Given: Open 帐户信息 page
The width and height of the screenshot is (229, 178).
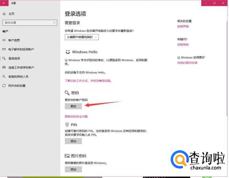Looking at the screenshot, I should 14,40.
